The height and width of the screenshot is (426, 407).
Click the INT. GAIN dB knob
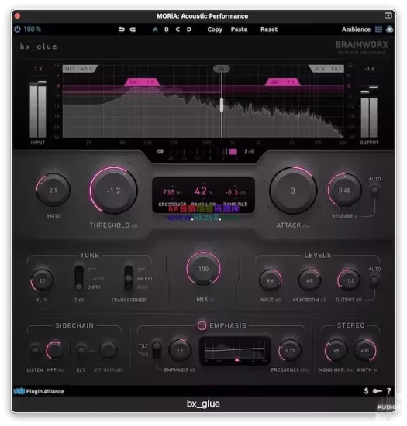(108, 350)
